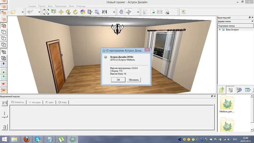The image size is (254, 143).
Task: Expand overflow chevron after orbit tool
Action: point(138,12)
